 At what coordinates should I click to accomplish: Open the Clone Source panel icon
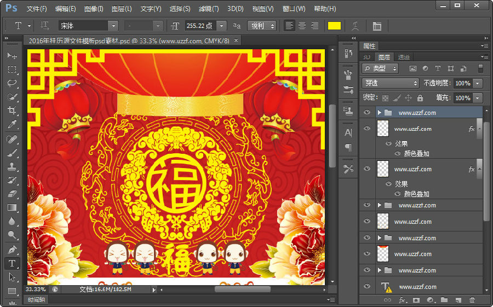(348, 111)
